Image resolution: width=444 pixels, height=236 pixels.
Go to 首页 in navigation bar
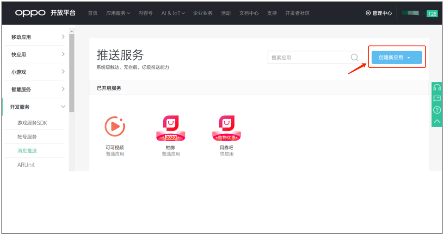tap(92, 13)
